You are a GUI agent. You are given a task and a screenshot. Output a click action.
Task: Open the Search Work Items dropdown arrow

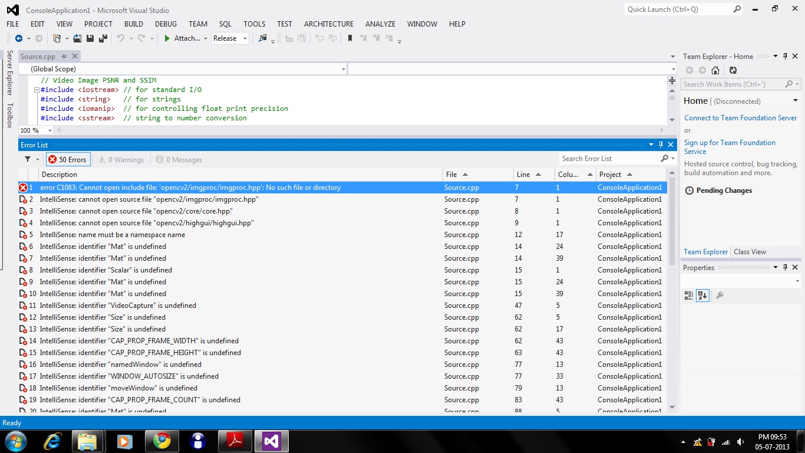797,84
